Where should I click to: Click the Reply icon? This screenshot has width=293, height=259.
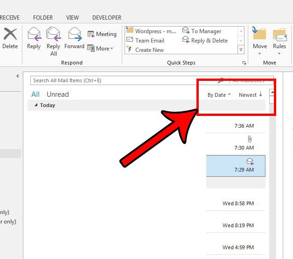coord(34,35)
